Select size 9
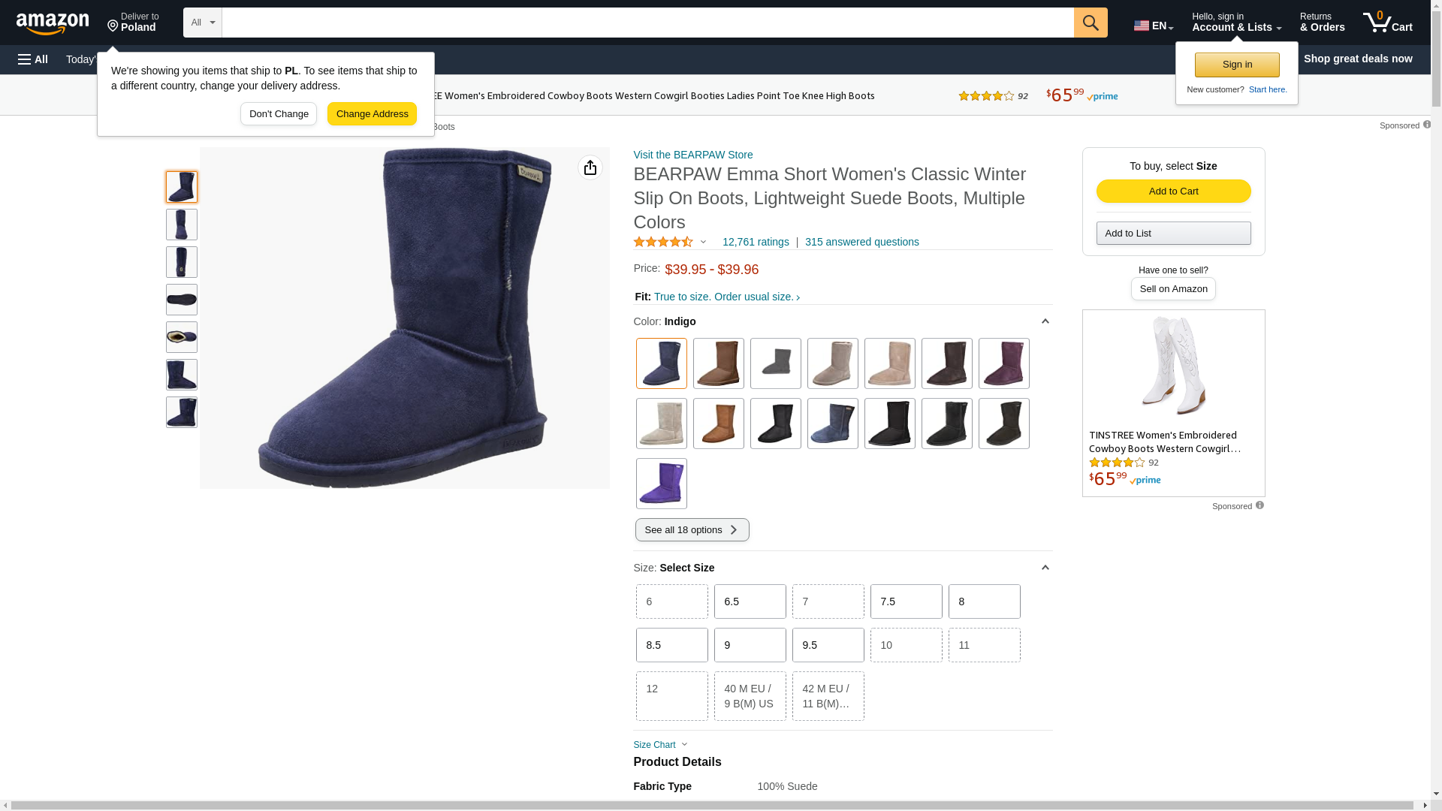This screenshot has height=811, width=1442. point(750,645)
